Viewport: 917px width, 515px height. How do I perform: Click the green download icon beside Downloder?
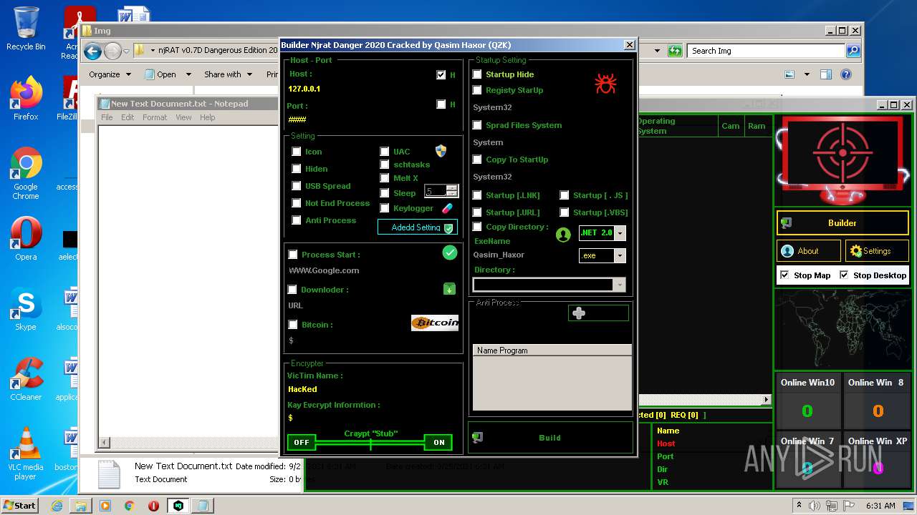pyautogui.click(x=449, y=289)
